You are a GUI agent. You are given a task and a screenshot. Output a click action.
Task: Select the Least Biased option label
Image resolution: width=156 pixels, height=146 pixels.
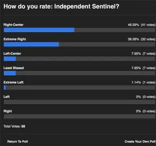tap(14, 68)
